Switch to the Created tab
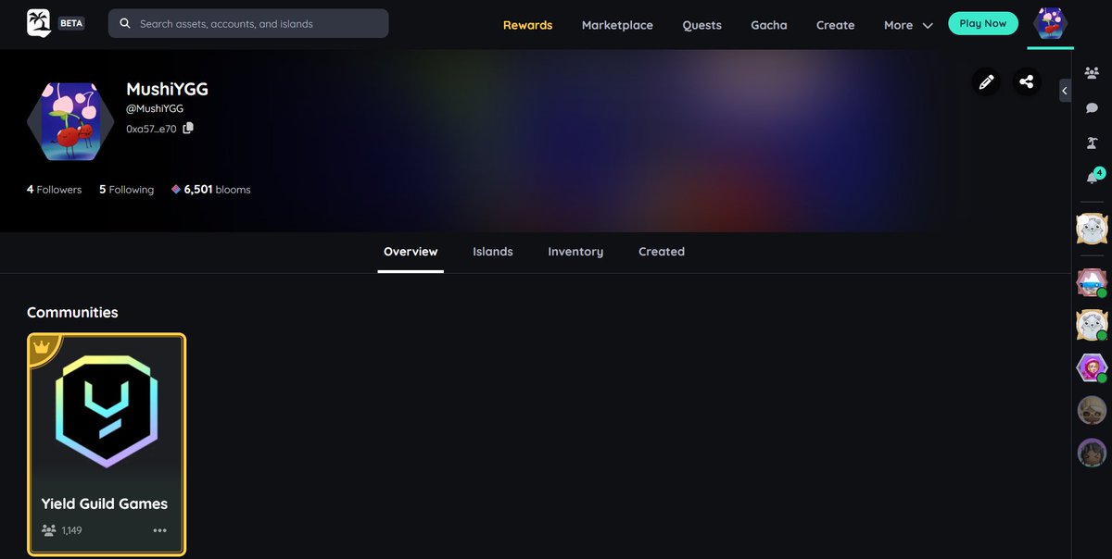This screenshot has width=1112, height=559. (x=662, y=252)
